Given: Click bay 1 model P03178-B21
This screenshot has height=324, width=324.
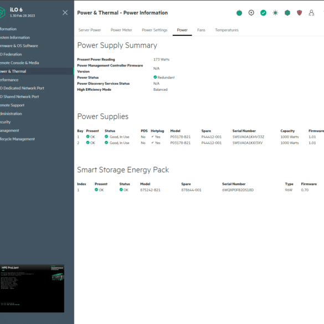Looking at the screenshot, I should coord(181,137).
